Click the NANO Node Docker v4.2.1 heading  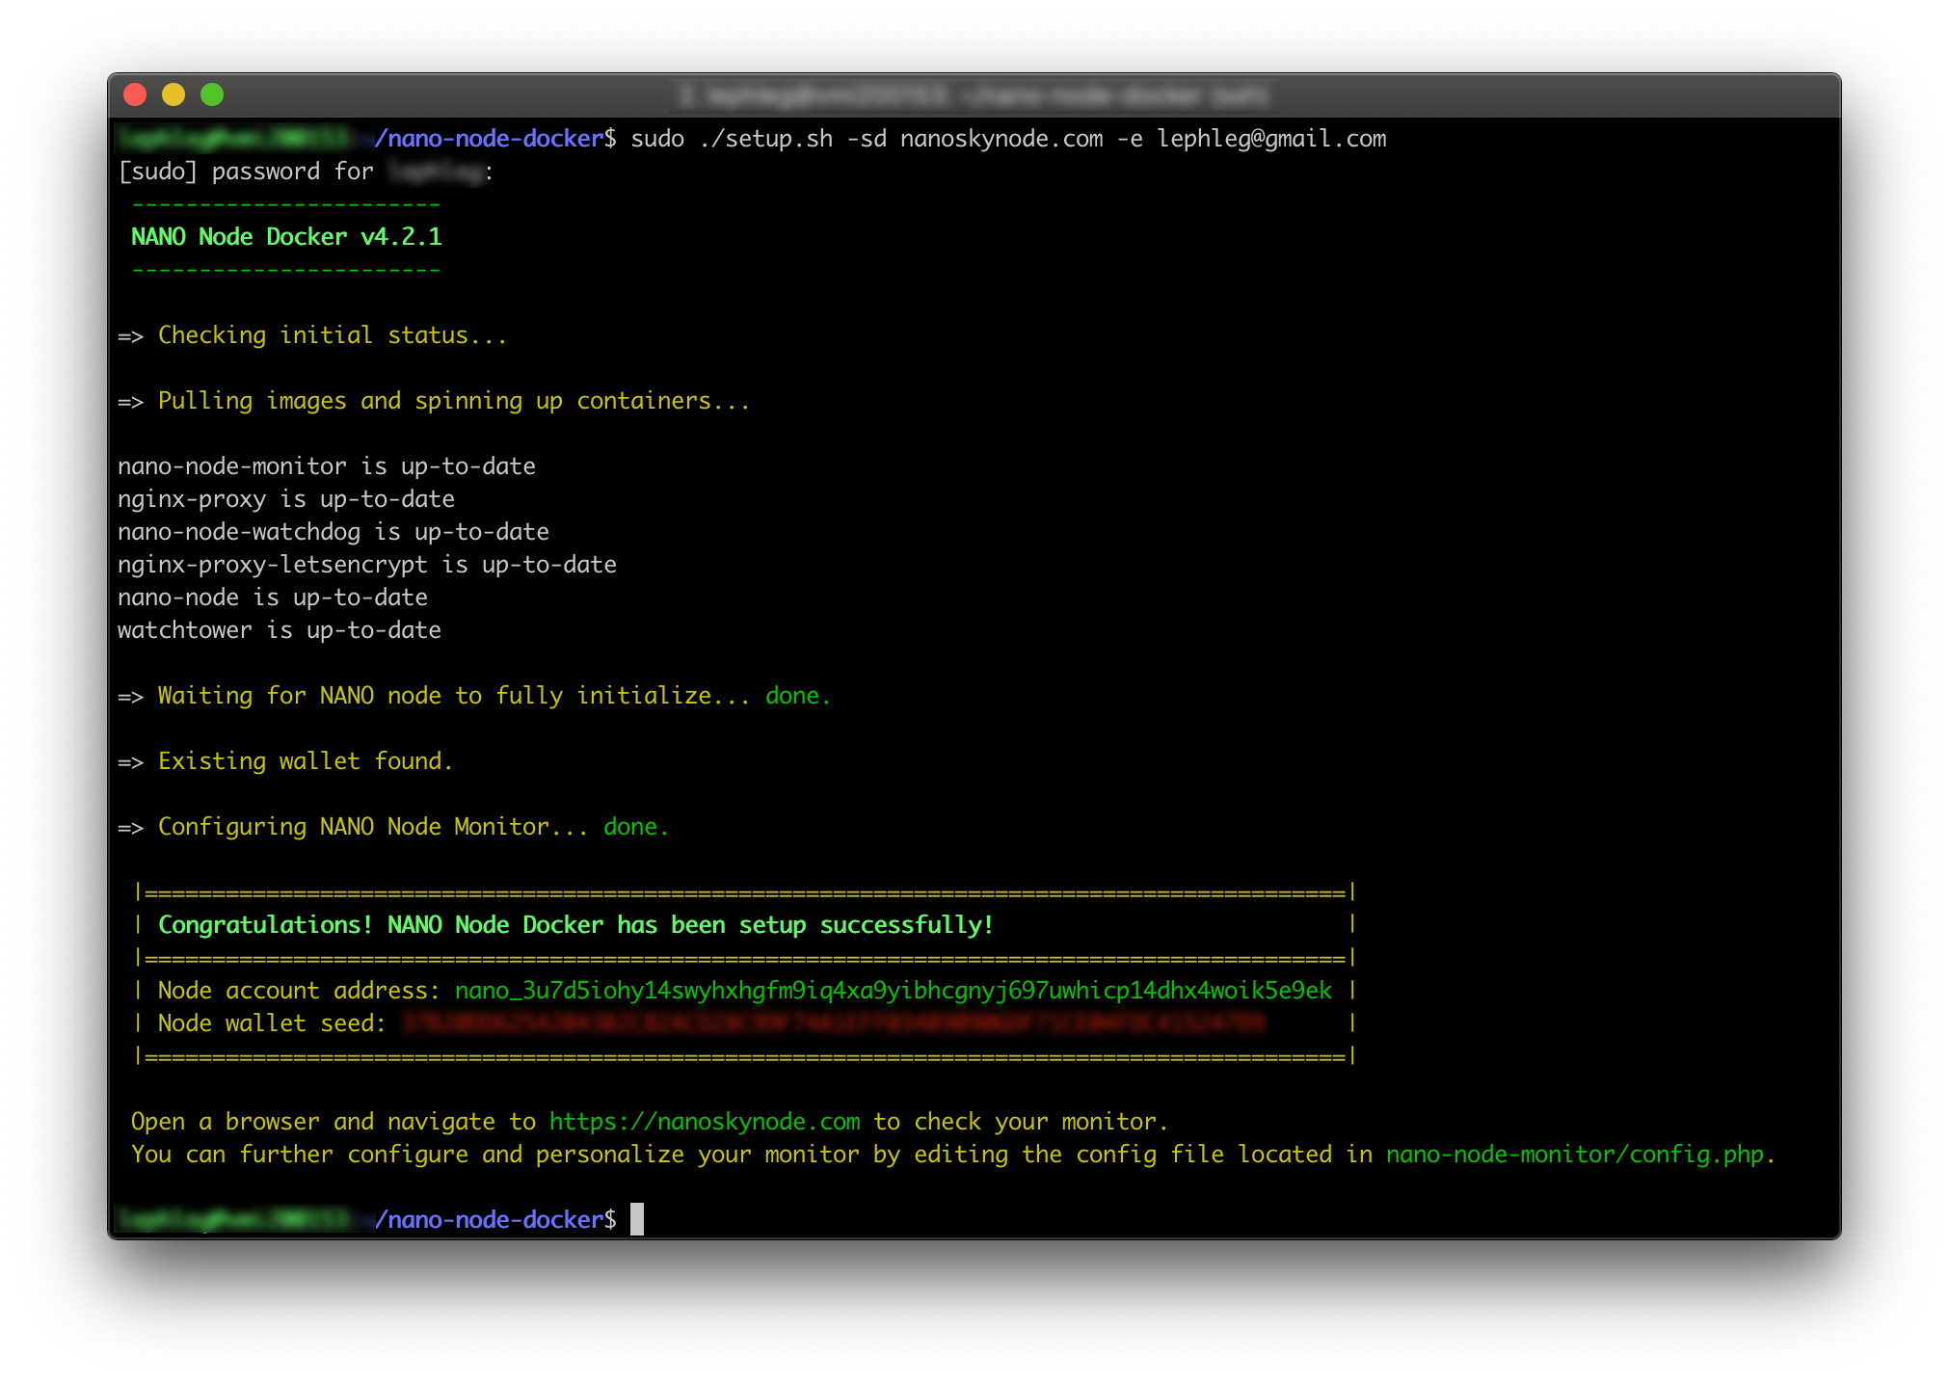(286, 237)
